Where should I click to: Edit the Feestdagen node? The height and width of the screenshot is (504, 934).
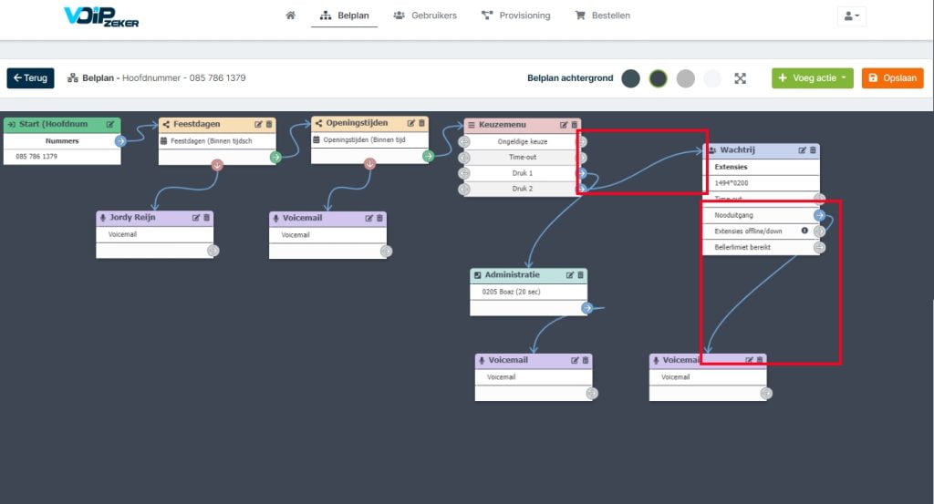[x=258, y=124]
